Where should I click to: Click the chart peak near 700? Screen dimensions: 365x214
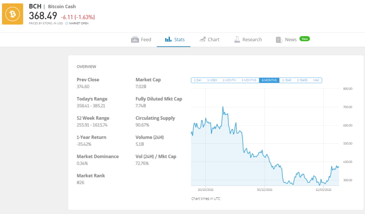223,107
